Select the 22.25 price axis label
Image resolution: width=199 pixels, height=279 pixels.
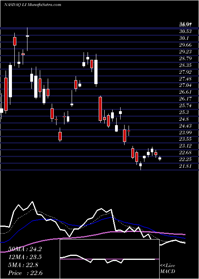[x=185, y=159]
